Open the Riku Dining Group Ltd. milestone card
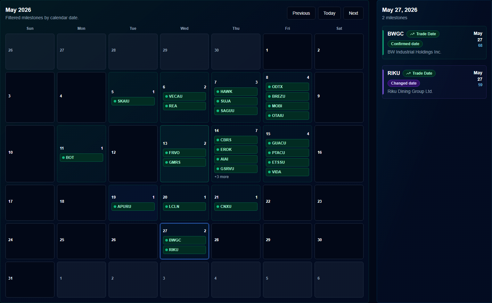492x303 pixels. tap(434, 82)
